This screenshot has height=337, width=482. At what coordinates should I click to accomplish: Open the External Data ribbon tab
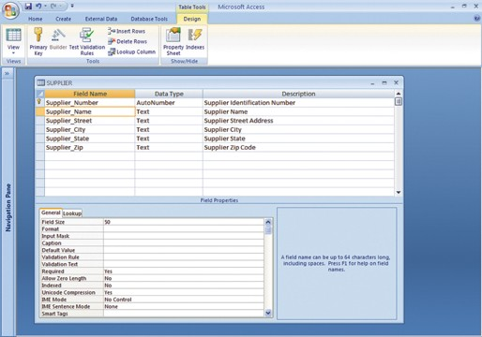click(x=101, y=19)
